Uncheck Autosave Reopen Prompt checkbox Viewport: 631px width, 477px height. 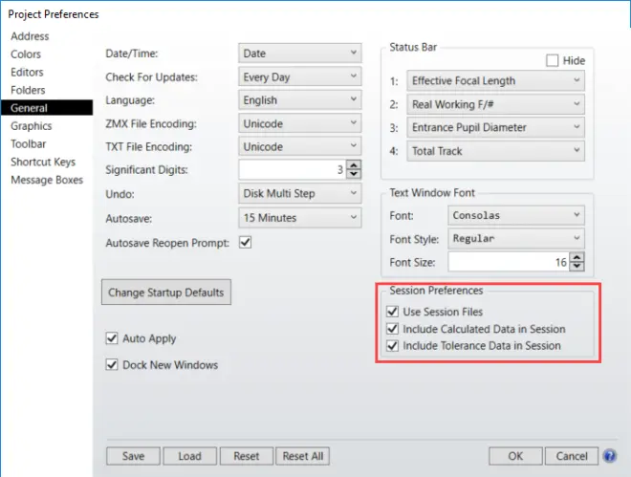pos(246,243)
